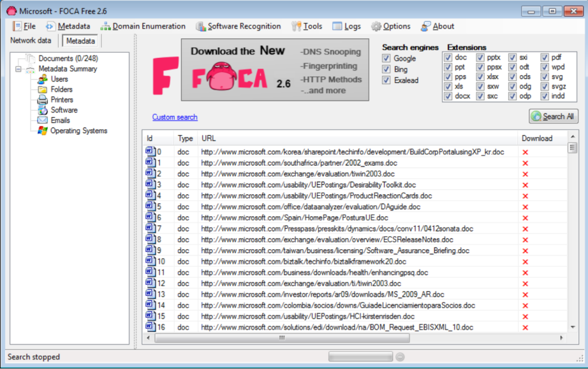Click the red X download status for row 1
The image size is (588, 369).
click(525, 163)
